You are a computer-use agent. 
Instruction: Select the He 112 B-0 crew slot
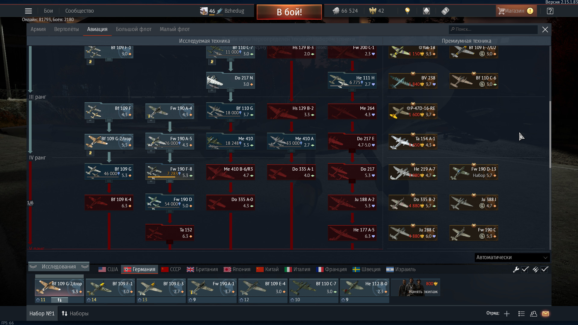point(365,288)
